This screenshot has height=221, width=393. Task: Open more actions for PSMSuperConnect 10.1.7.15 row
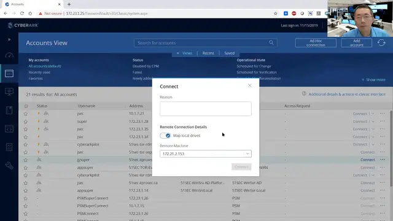point(382,206)
